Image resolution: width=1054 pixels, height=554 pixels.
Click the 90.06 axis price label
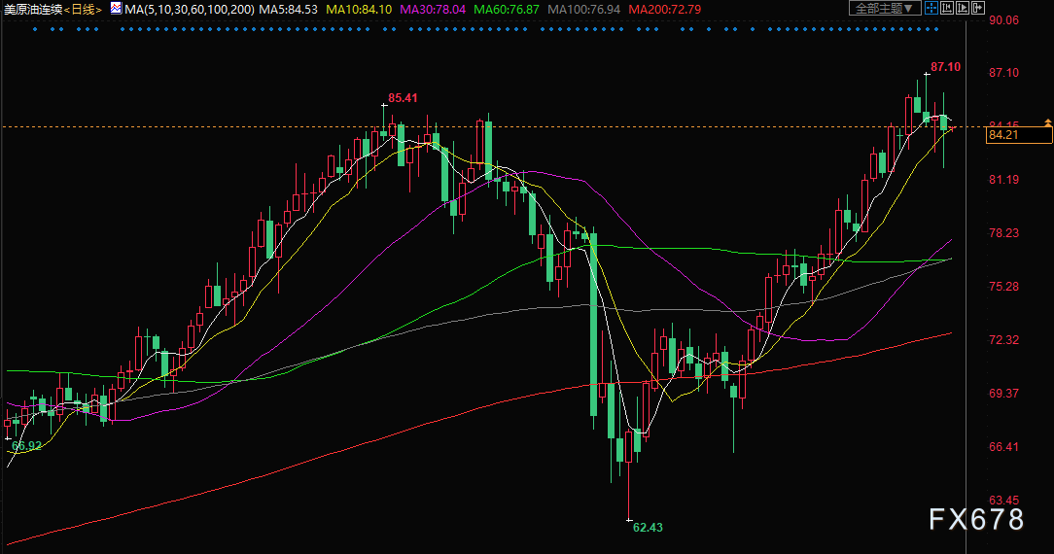[x=1003, y=20]
